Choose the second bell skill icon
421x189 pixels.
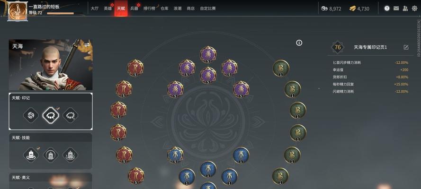pos(51,155)
